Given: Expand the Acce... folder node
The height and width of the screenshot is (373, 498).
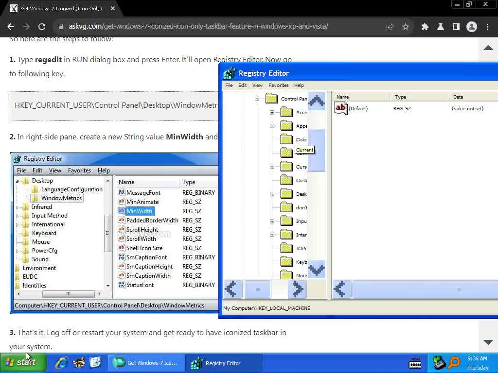Looking at the screenshot, I should point(272,112).
